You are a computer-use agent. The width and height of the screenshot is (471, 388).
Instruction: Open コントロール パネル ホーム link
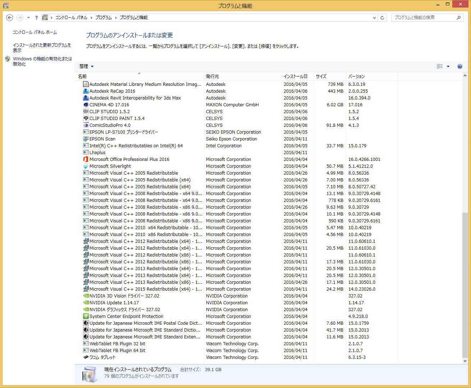(x=35, y=32)
